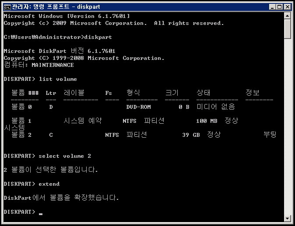Click the Copyright 2009 Microsoft Corporation line
This screenshot has height=226, width=295.
pos(114,23)
